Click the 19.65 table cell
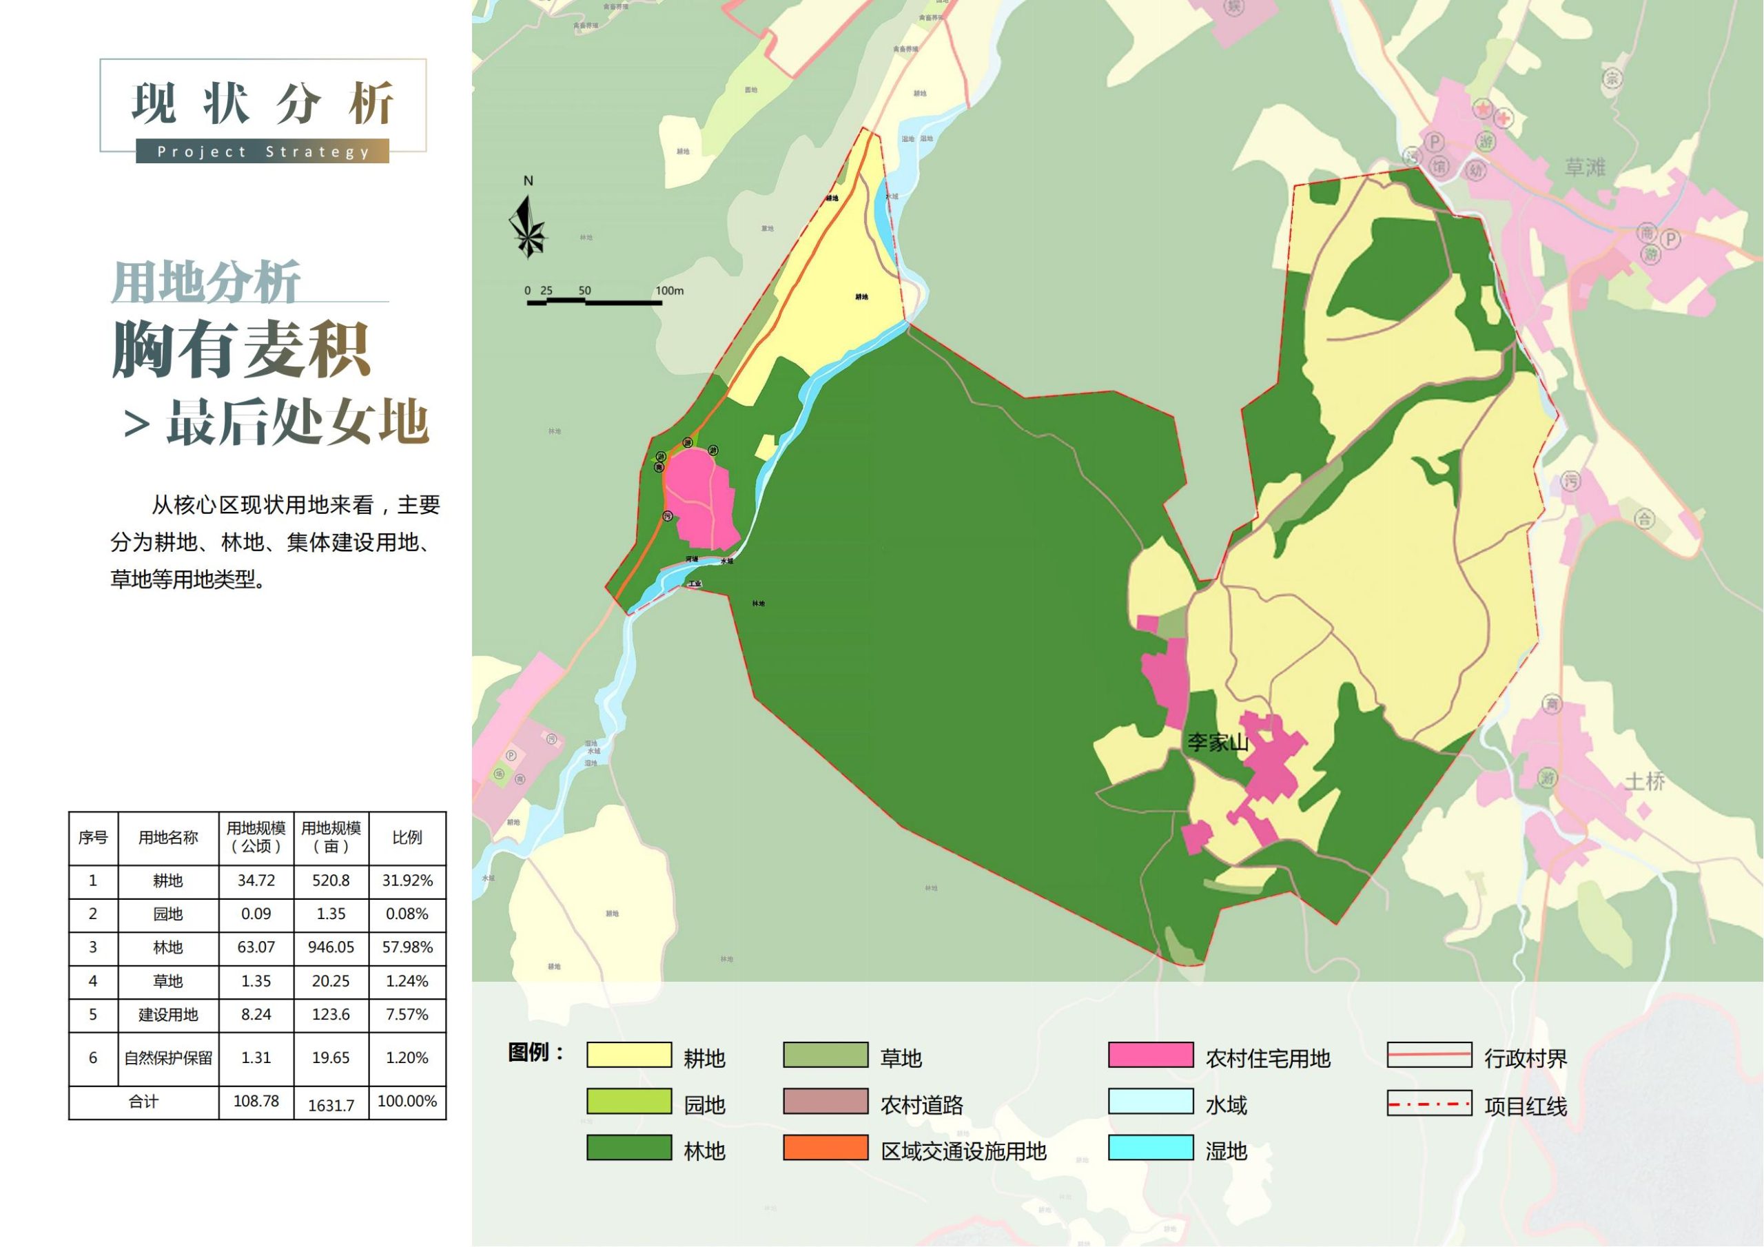 pos(331,1058)
